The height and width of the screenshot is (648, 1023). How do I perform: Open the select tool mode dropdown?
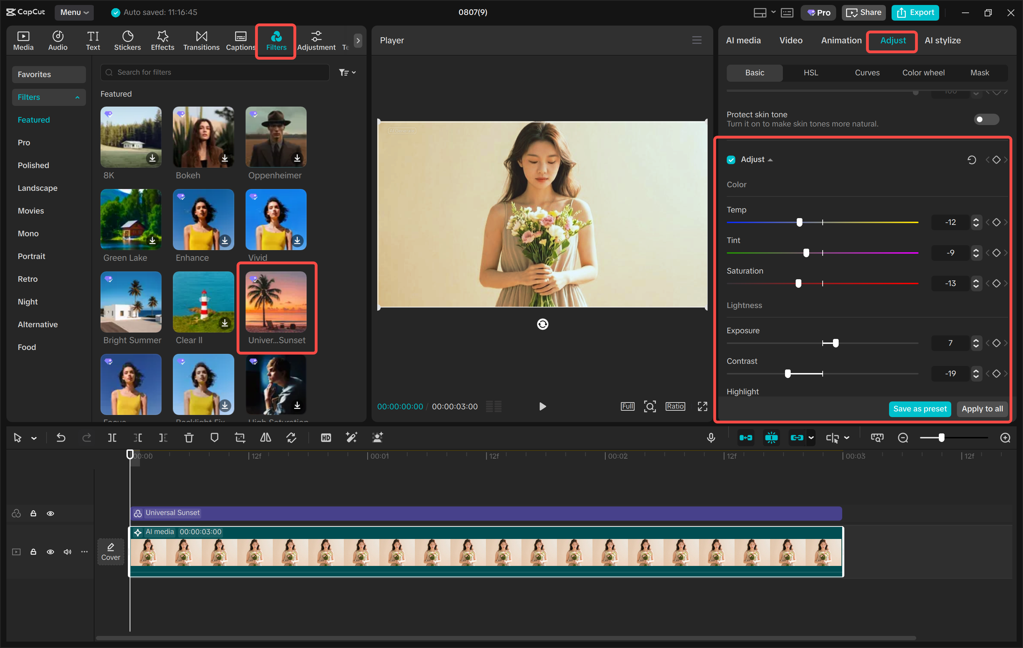coord(34,438)
